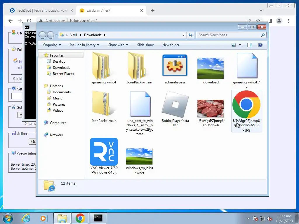Select the luna_port_to_windows_7 rar file
Screen dimensions: 299x224
click(139, 113)
